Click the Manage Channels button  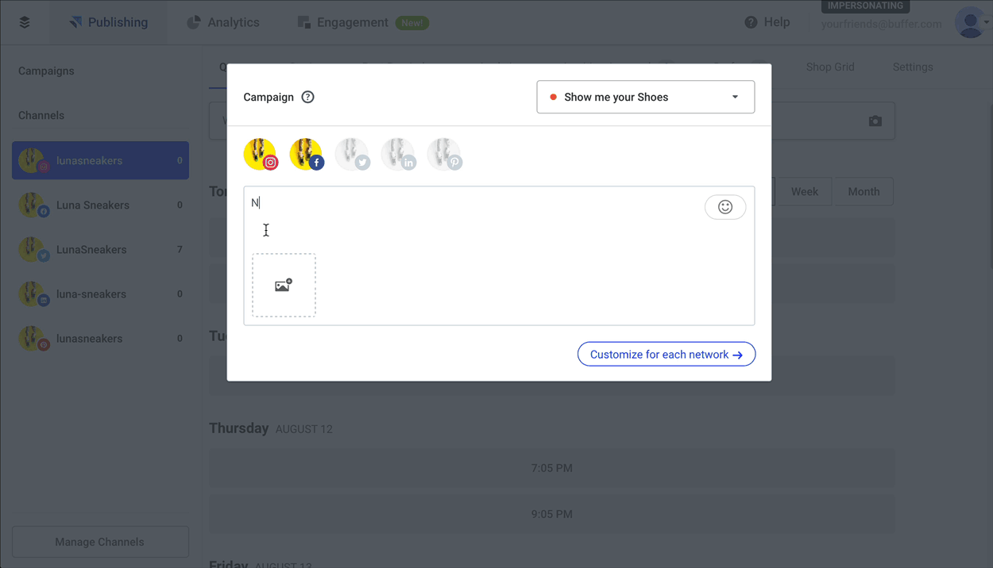tap(100, 542)
